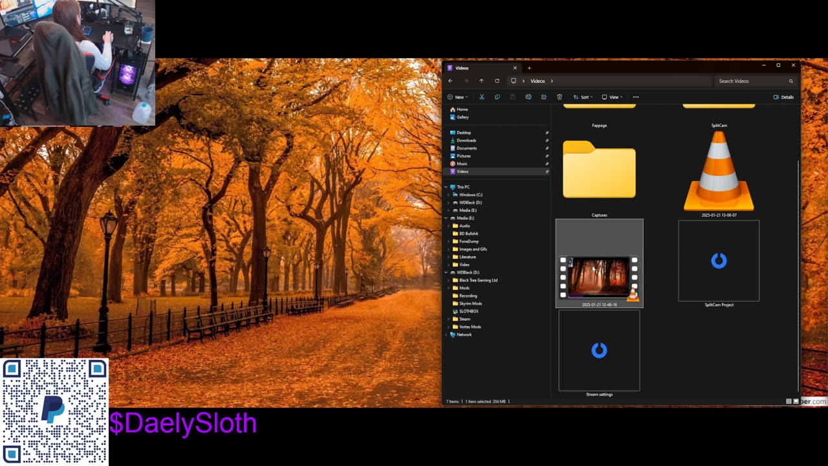Screen dimensions: 828x466
Task: Click the search magnifier icon
Action: pos(790,81)
